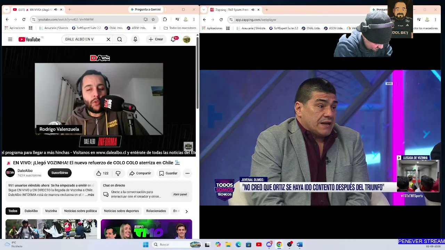Open Chrome three-dot menu in YouTube window
Image resolution: width=445 pixels, height=250 pixels.
pyautogui.click(x=194, y=19)
